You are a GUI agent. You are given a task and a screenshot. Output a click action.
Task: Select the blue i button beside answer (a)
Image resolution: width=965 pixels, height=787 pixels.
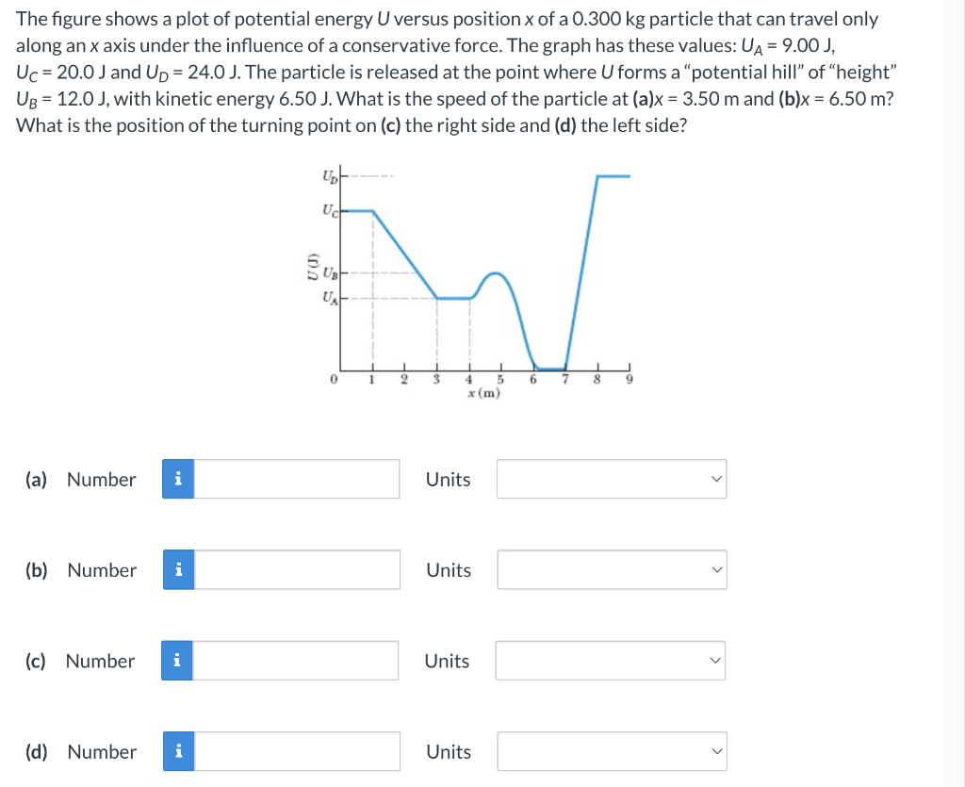(x=178, y=479)
